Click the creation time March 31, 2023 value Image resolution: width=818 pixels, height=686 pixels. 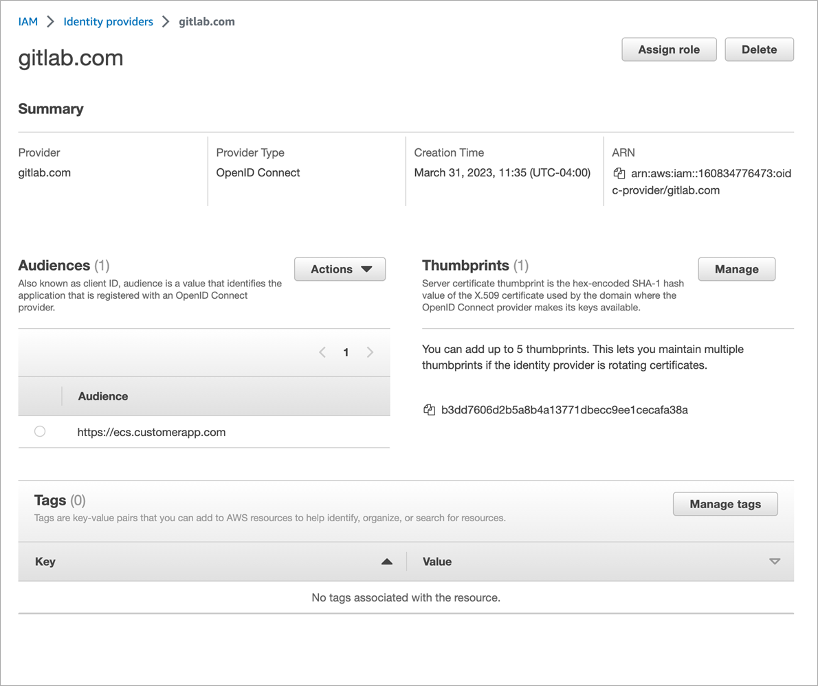pos(502,172)
